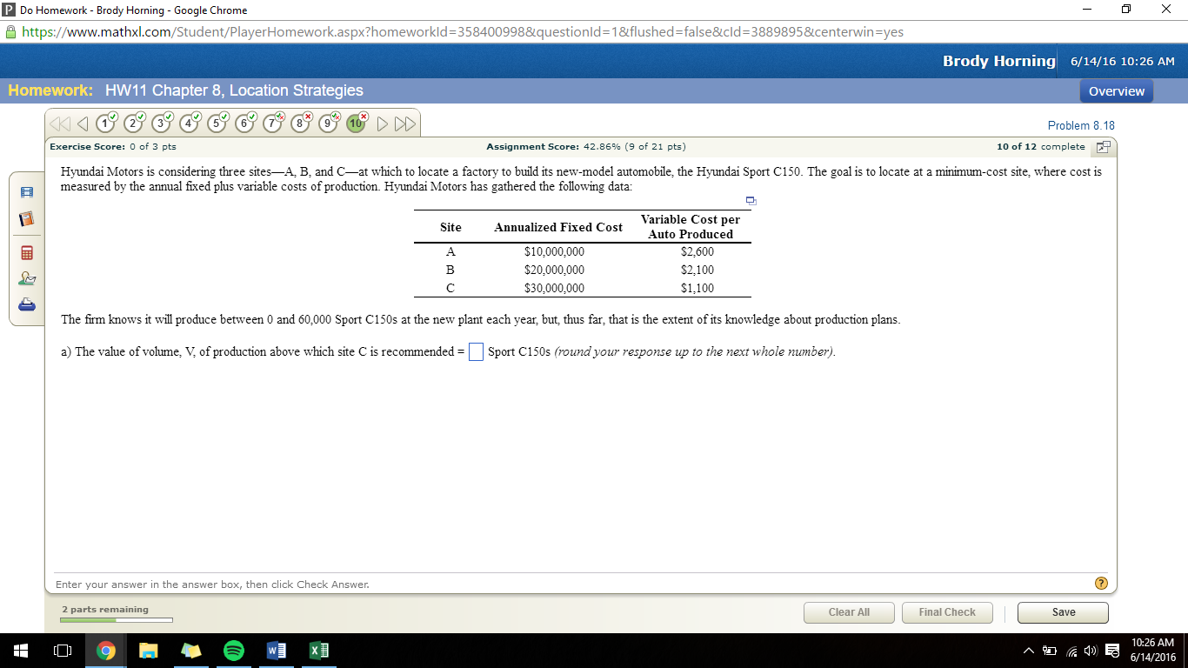1188x668 pixels.
Task: Select question 1 in the question navigation
Action: (x=106, y=123)
